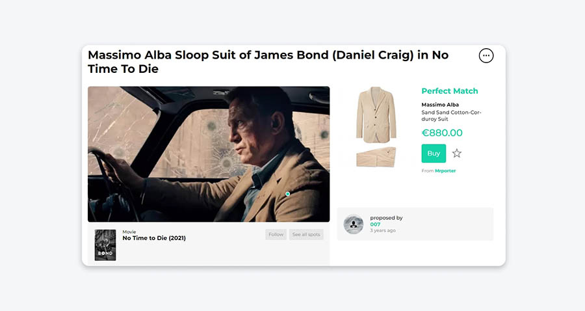The image size is (585, 311).
Task: Click the star favorite icon beside Buy
Action: click(x=457, y=154)
